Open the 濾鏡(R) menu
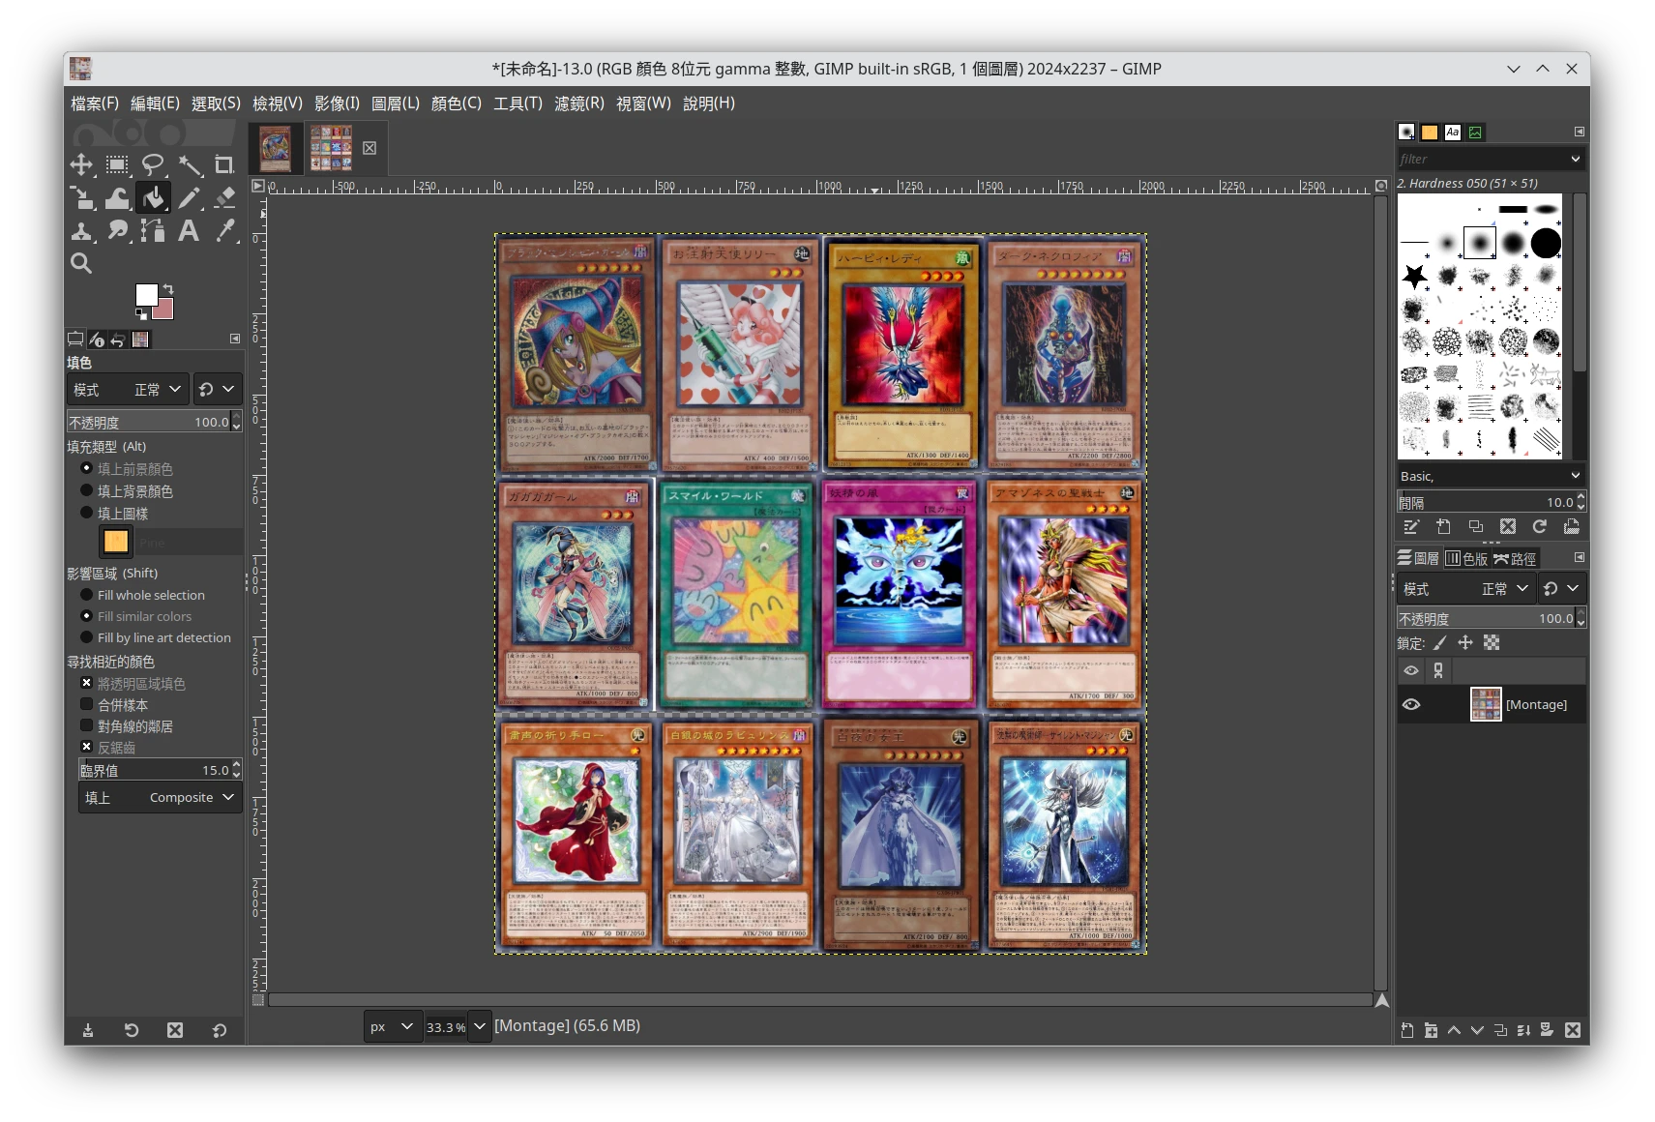The width and height of the screenshot is (1655, 1122). (578, 103)
